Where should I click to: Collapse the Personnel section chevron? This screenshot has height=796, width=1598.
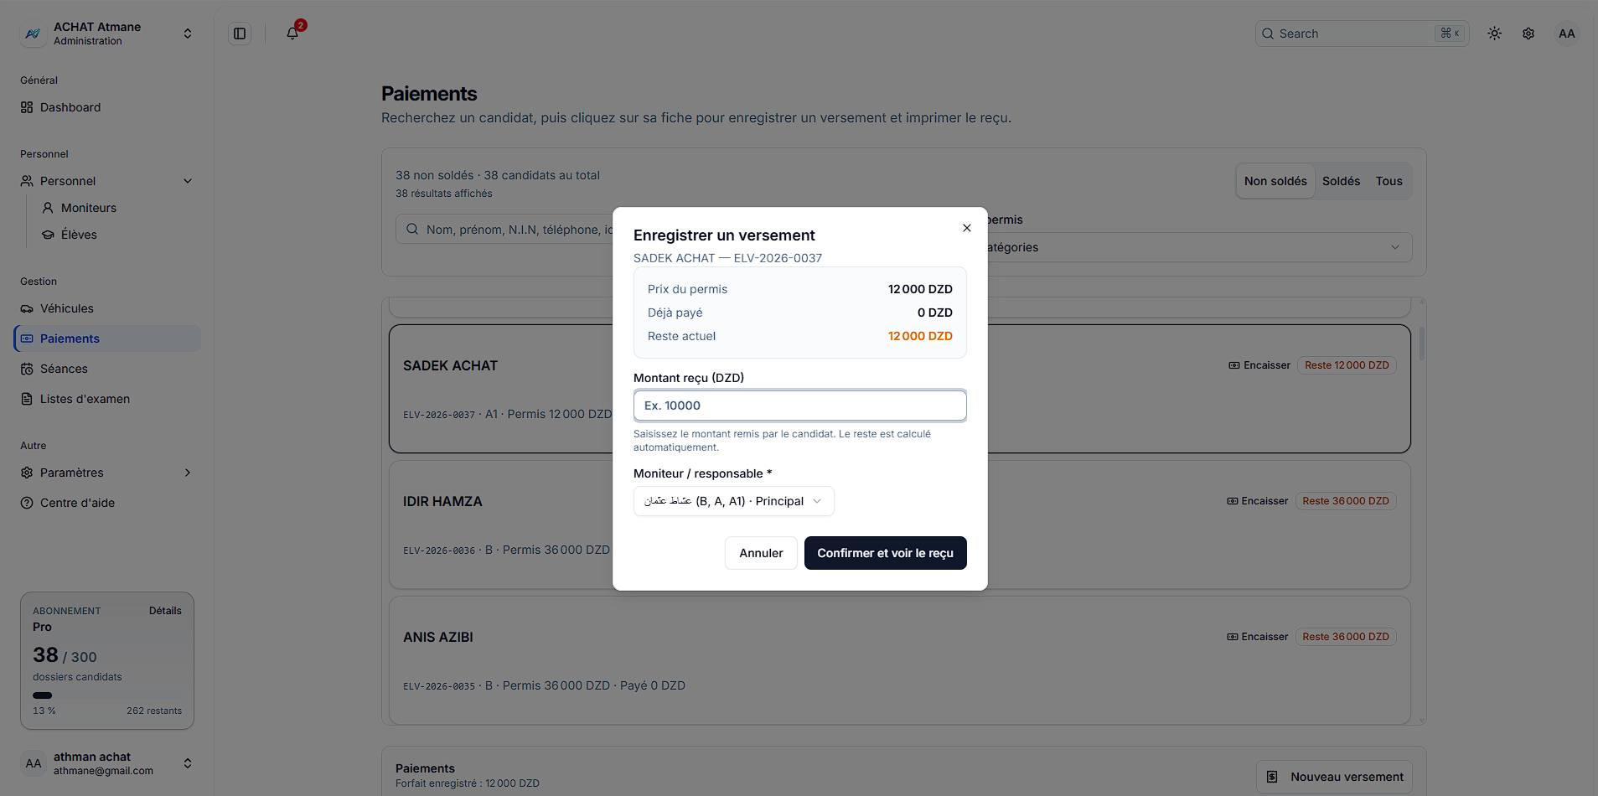[188, 181]
